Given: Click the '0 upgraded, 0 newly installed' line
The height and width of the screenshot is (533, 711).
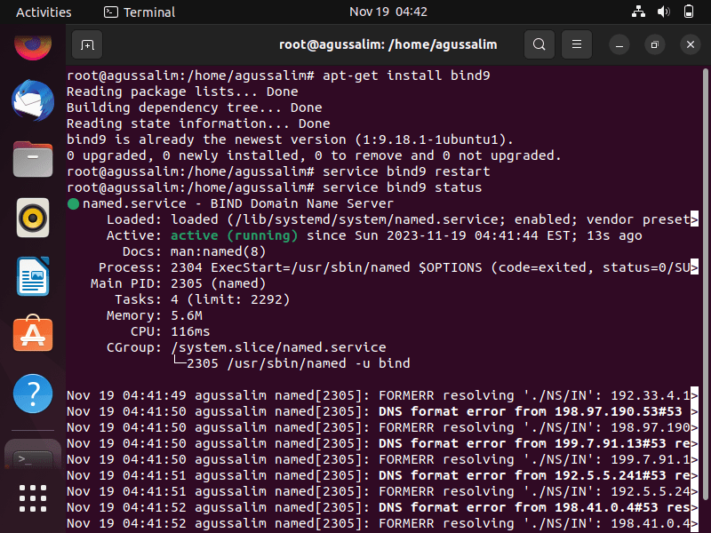Looking at the screenshot, I should 314,155.
